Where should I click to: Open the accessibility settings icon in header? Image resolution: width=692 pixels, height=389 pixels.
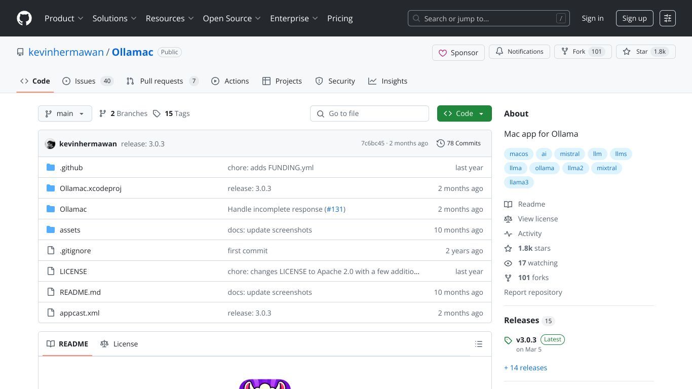click(668, 18)
